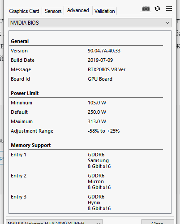Image resolution: width=180 pixels, height=224 pixels.
Task: Click the Memory Support section heading
Action: (x=31, y=145)
